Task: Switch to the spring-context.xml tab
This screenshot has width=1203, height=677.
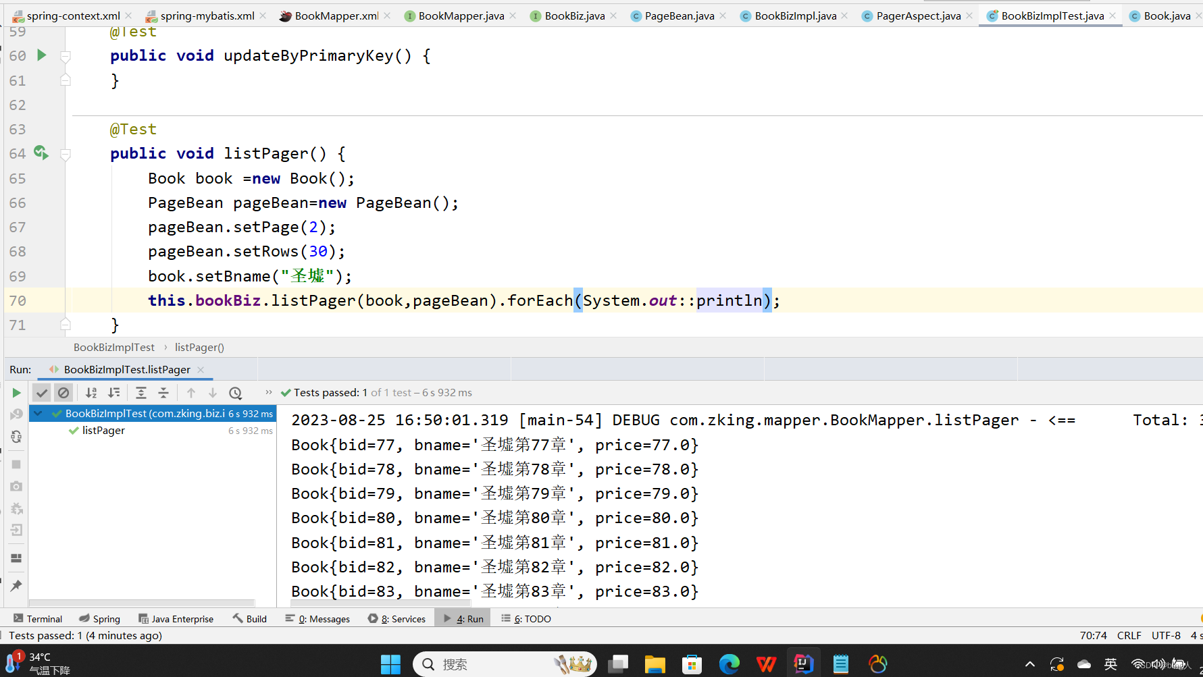Action: [x=72, y=16]
